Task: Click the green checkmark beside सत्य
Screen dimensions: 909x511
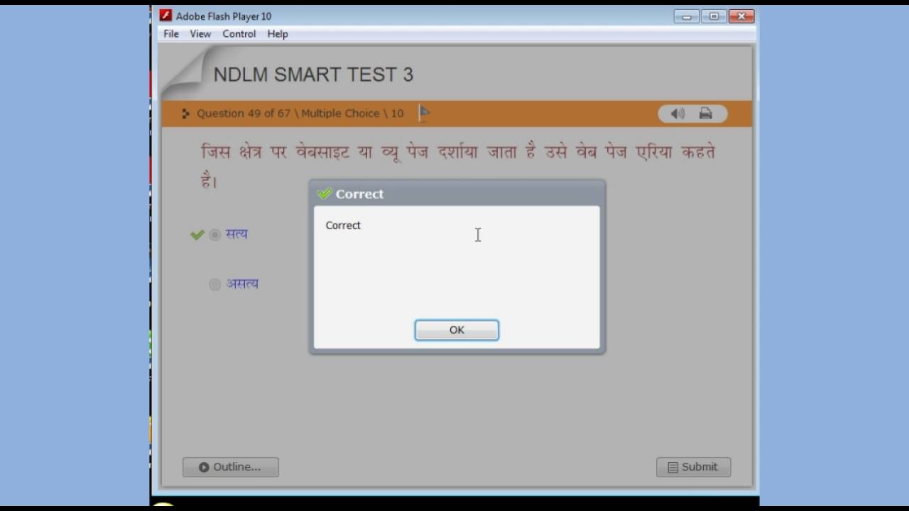Action: tap(197, 235)
